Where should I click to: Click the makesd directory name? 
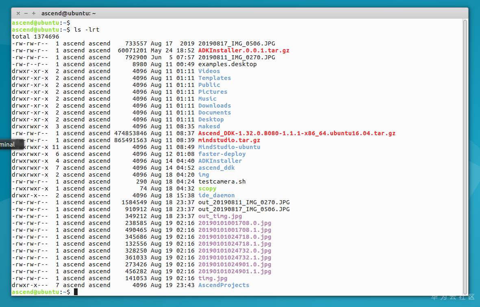coord(209,126)
